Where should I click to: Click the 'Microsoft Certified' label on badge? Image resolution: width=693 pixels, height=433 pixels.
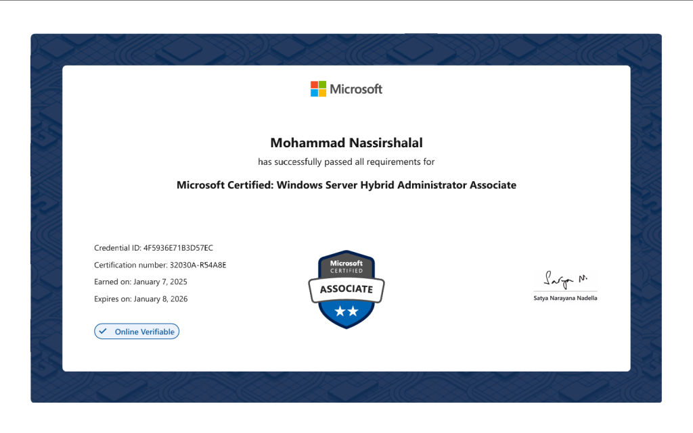[x=346, y=266]
